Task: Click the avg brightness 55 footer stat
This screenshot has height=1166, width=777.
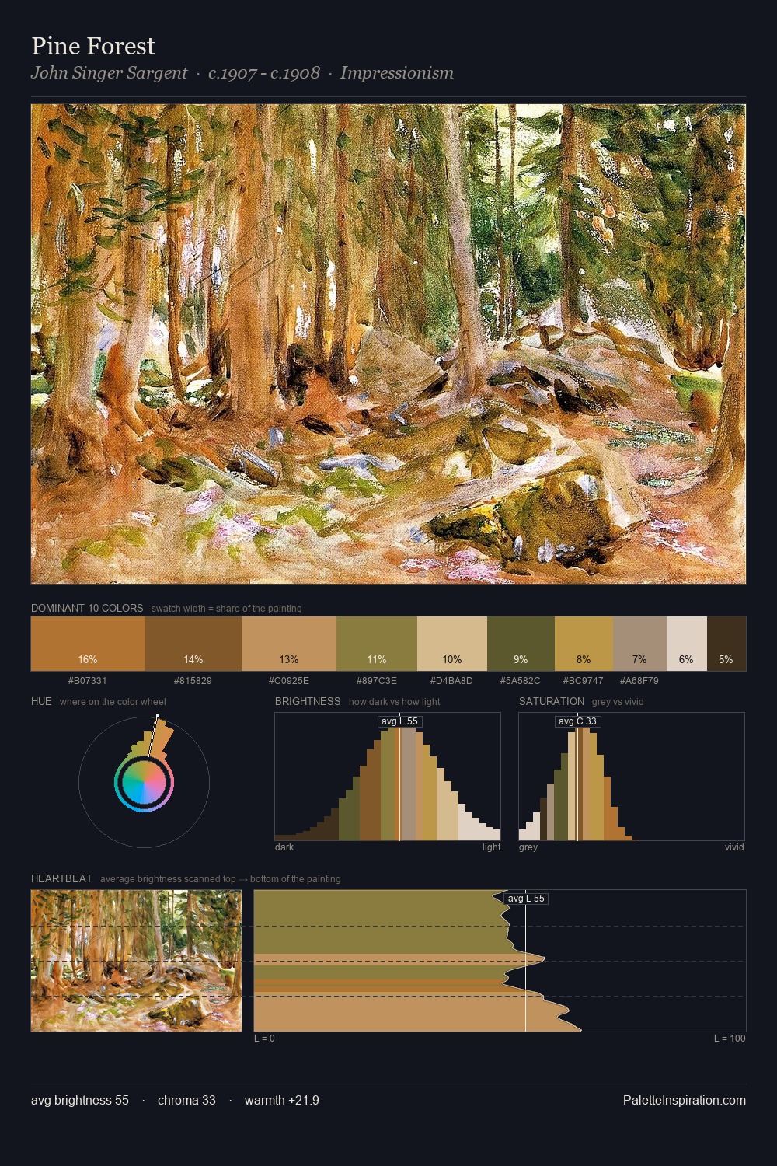Action: 80,1101
